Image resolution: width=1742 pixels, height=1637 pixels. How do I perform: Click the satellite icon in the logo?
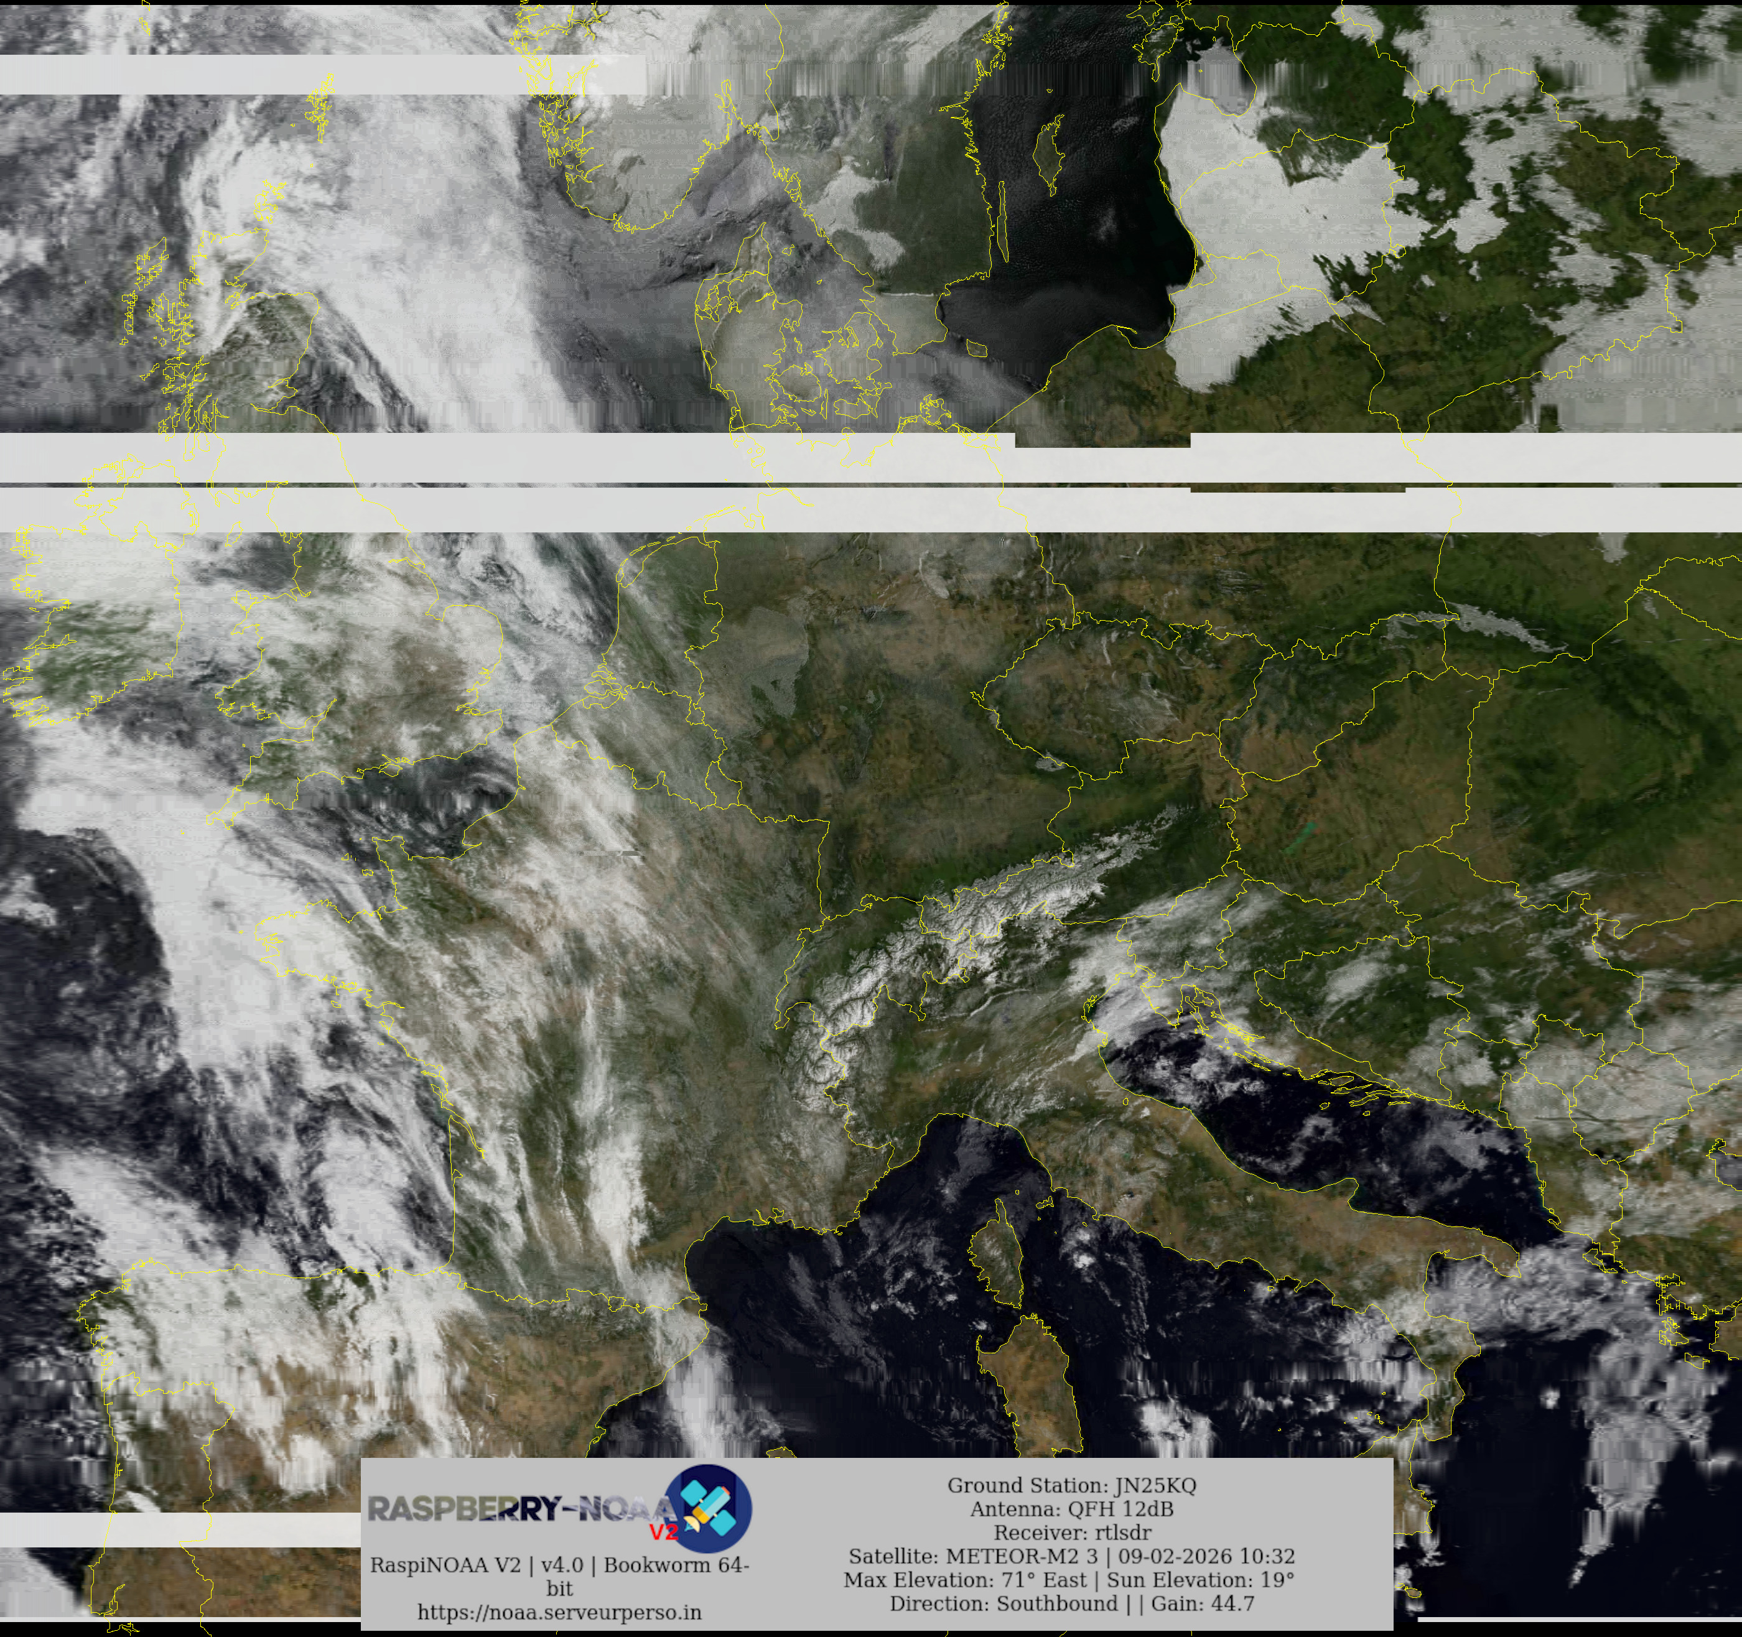pos(710,1508)
